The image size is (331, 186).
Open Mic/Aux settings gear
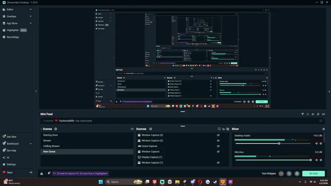[x=321, y=160]
